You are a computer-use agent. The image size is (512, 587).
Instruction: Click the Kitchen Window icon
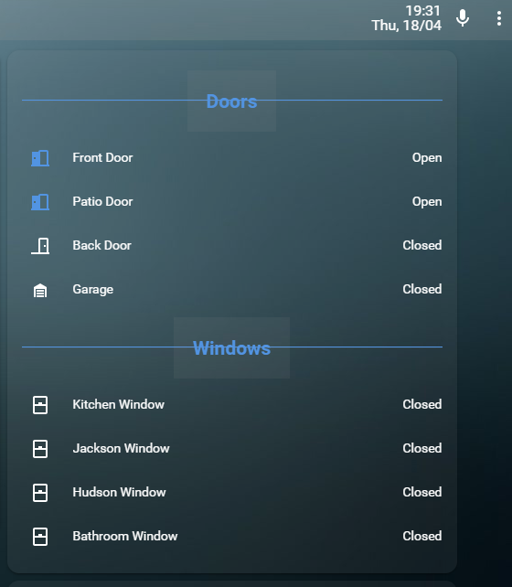pos(40,405)
